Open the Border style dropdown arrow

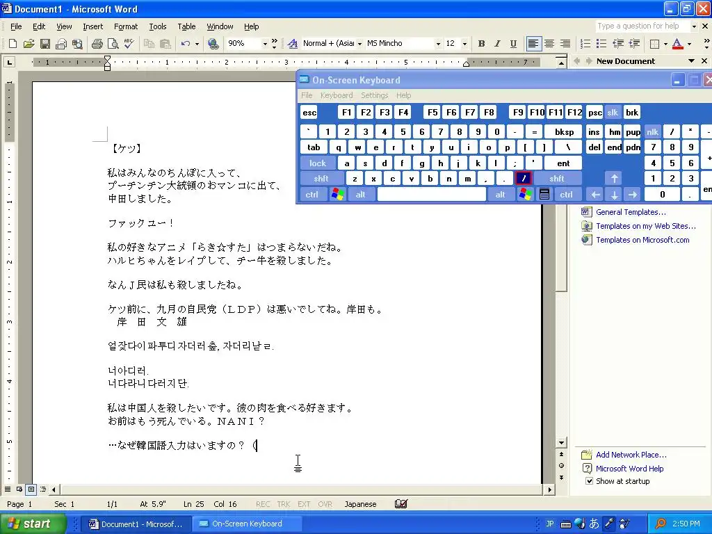click(x=665, y=44)
